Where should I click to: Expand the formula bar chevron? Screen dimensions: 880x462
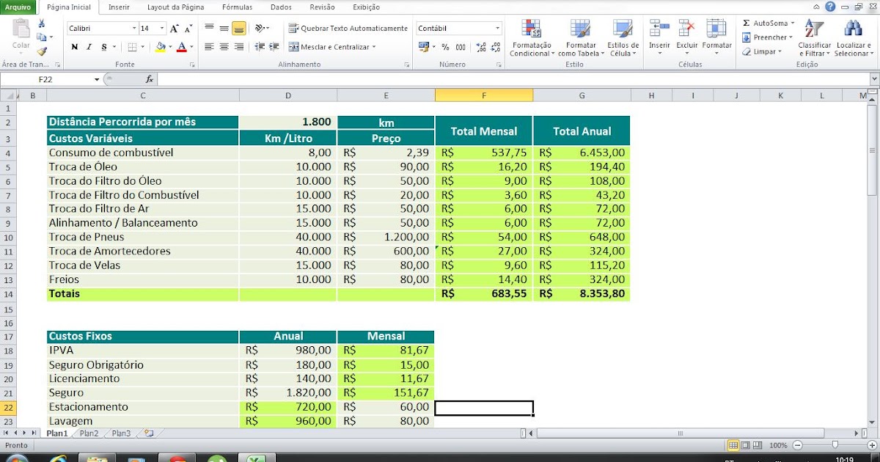tap(873, 79)
